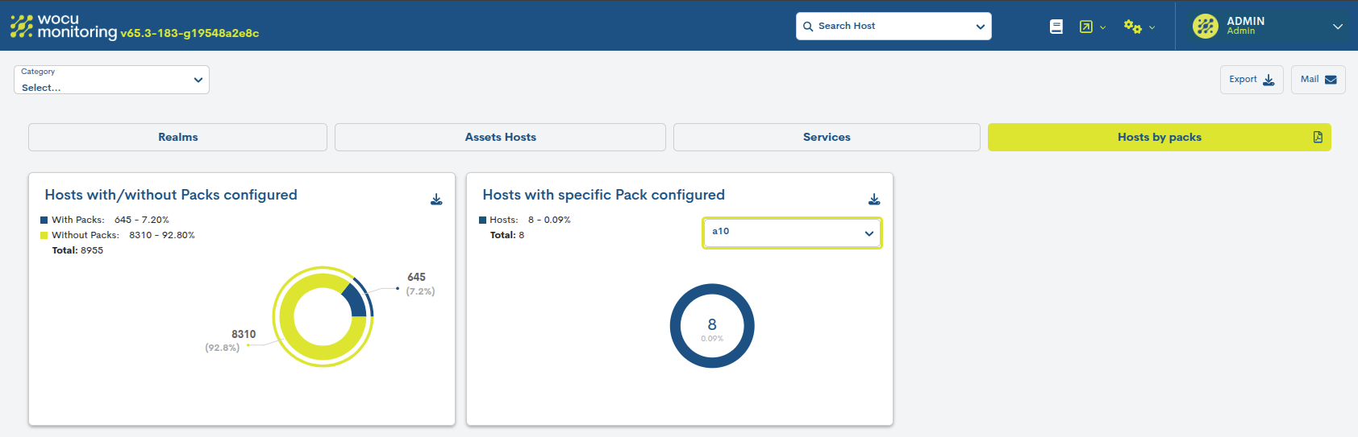Switch to the Realms tab

(x=177, y=137)
